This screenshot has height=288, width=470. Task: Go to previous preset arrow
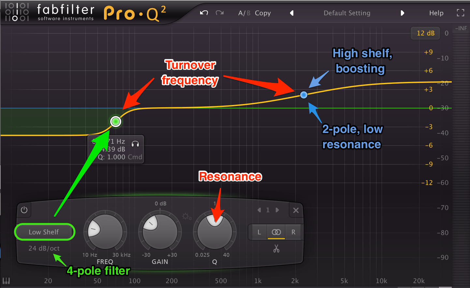click(x=292, y=13)
